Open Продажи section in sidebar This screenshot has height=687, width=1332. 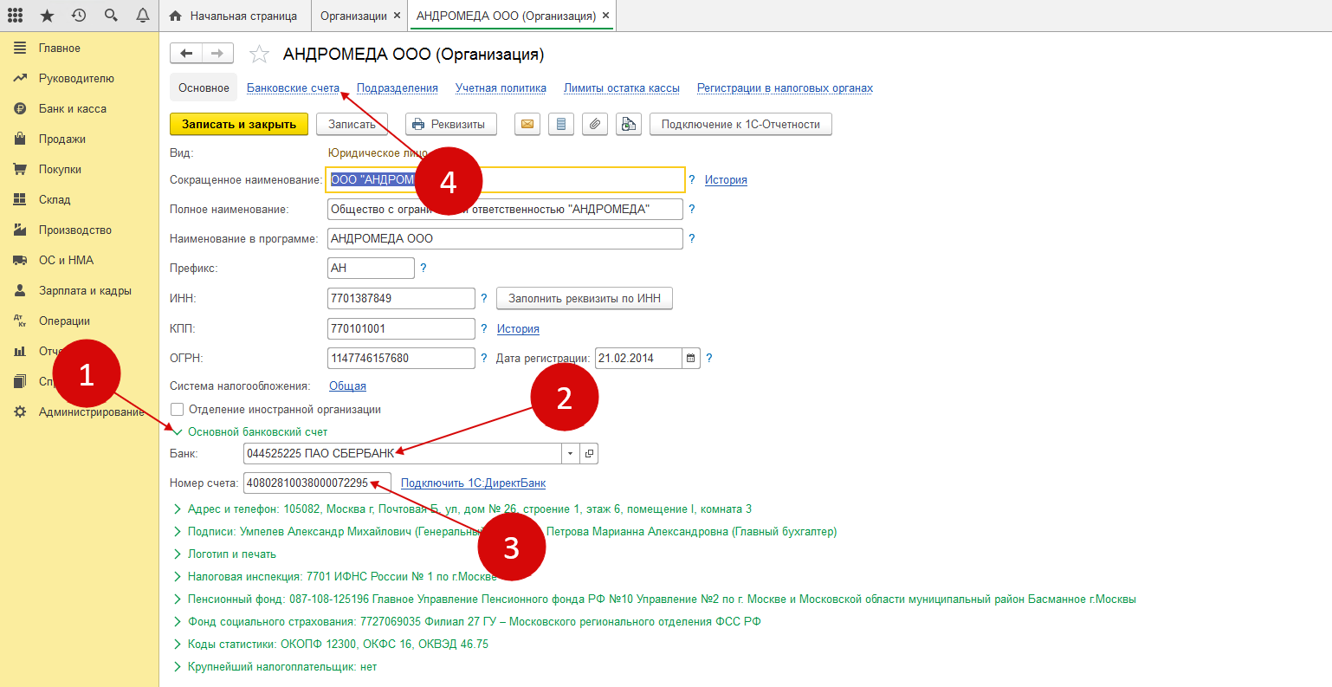tap(62, 139)
